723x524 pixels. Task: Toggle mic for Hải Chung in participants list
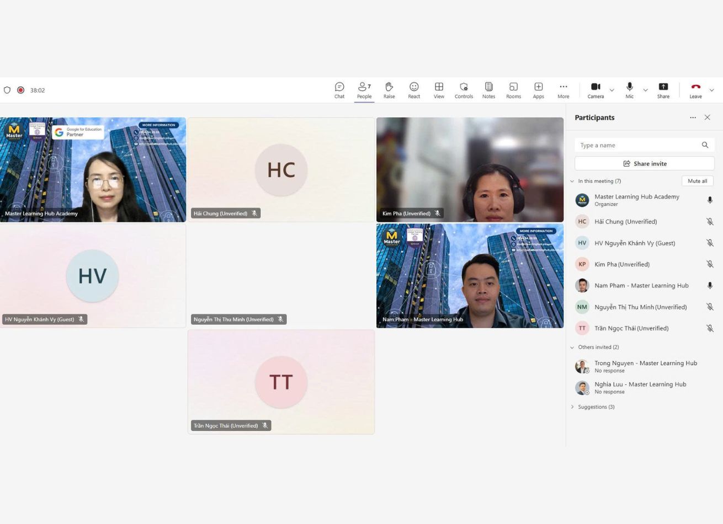click(710, 222)
